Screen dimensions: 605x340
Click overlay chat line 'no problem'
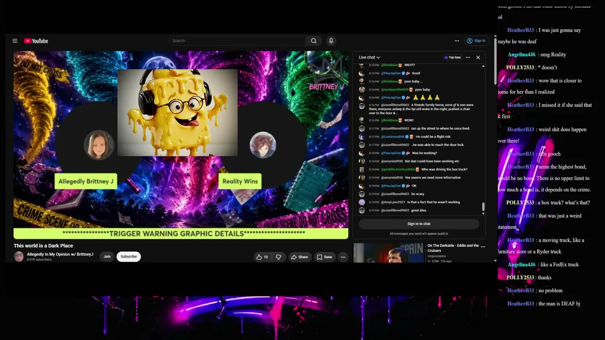coord(551,291)
